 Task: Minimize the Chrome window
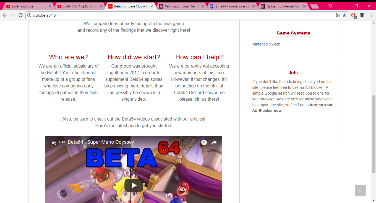pos(344,6)
